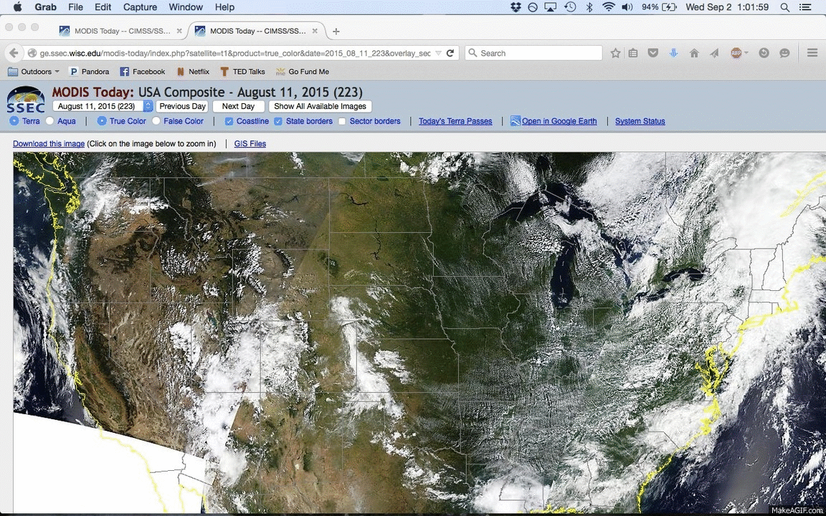Bookmark page with the star icon
826x516 pixels.
(615, 53)
